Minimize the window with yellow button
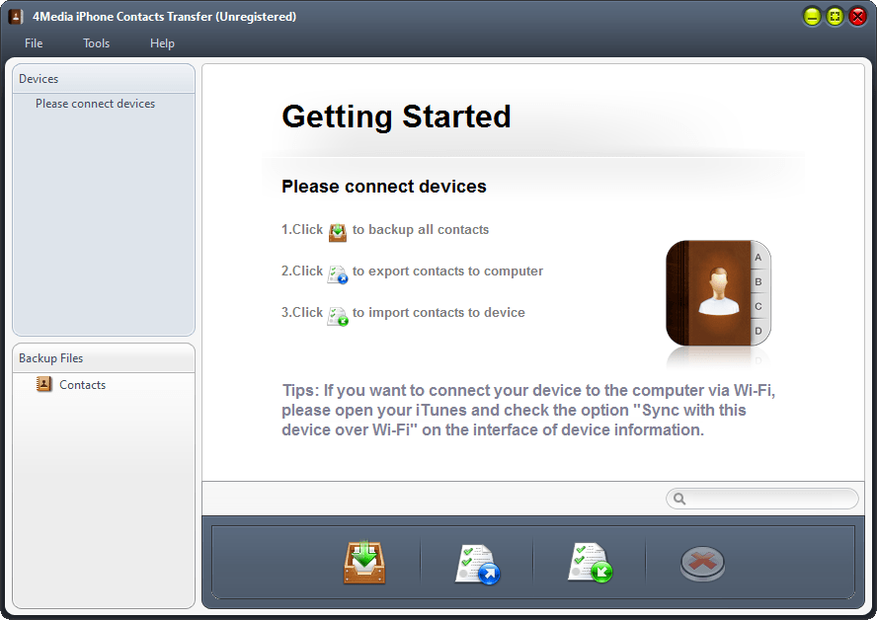This screenshot has width=877, height=620. pos(812,17)
